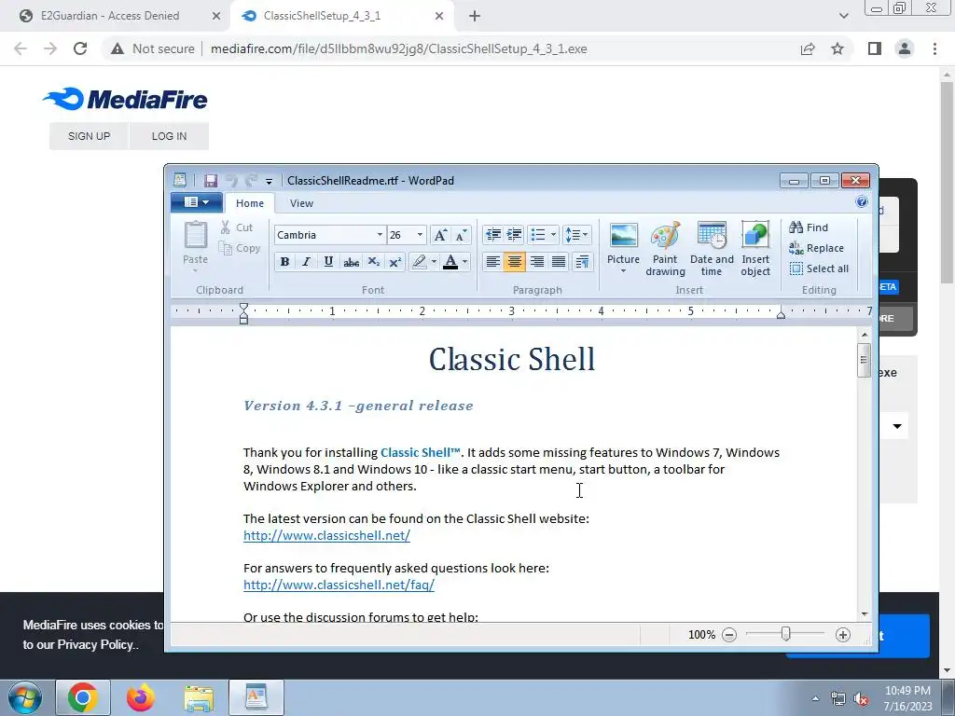The width and height of the screenshot is (955, 716).
Task: Click the document vertical scrollbar thumb
Action: pyautogui.click(x=864, y=360)
